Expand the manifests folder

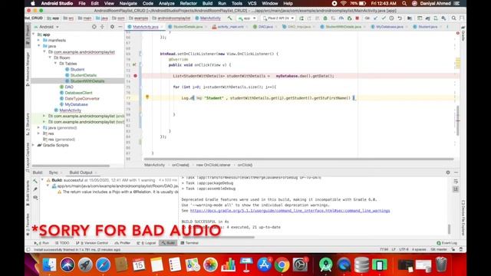[x=39, y=41]
